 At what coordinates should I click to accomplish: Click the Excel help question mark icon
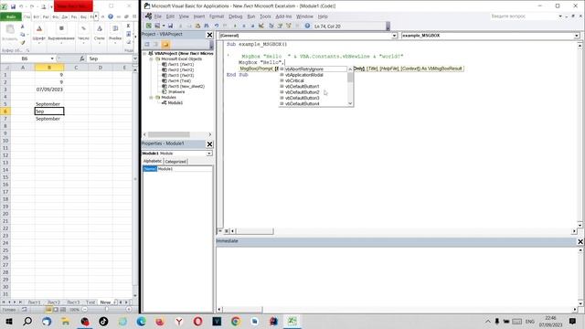(111, 16)
